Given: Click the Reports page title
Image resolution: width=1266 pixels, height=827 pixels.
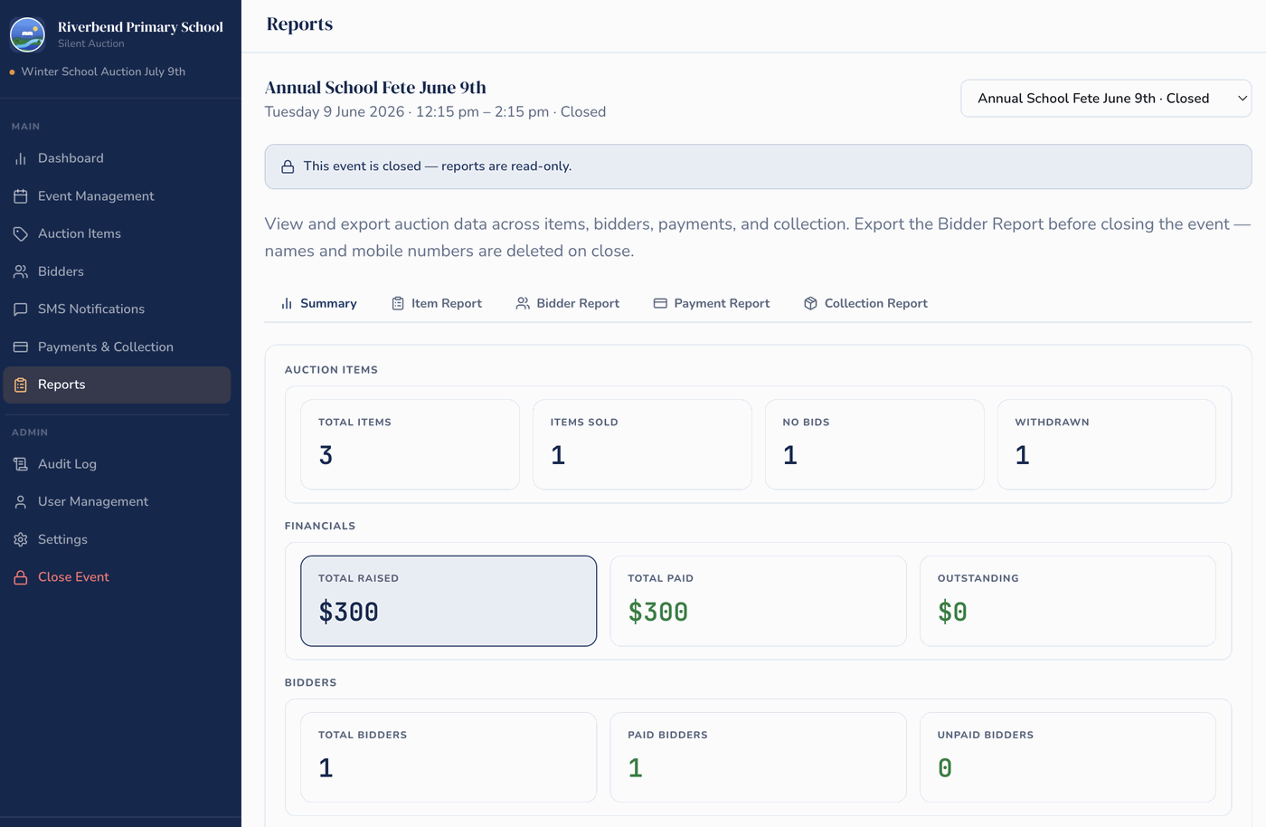Looking at the screenshot, I should coord(299,24).
